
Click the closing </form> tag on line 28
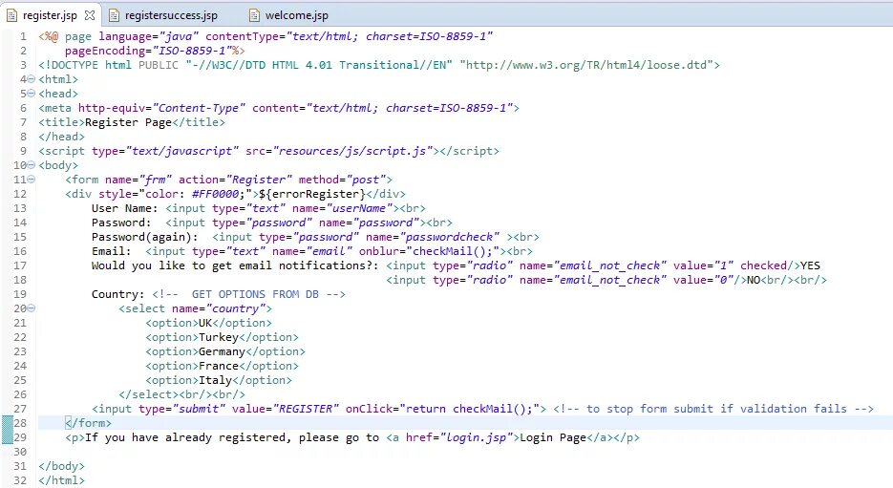[x=88, y=423]
